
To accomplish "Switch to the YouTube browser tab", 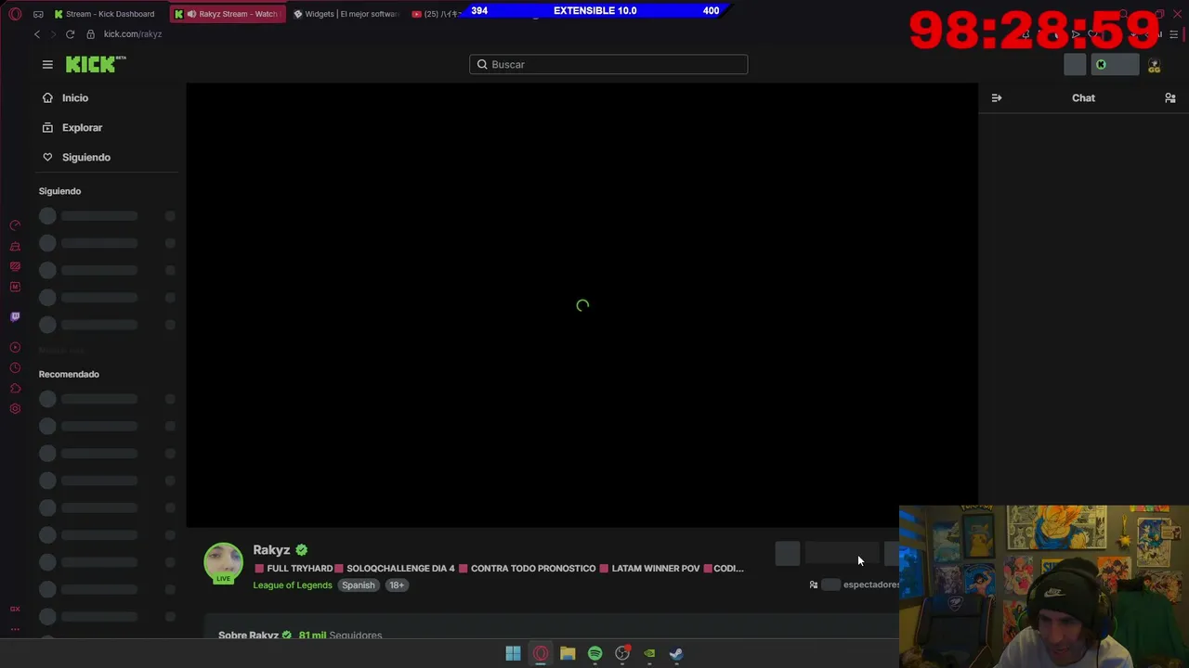I will [x=435, y=14].
